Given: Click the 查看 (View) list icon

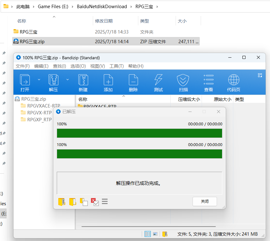Looking at the screenshot, I should click(x=209, y=80).
